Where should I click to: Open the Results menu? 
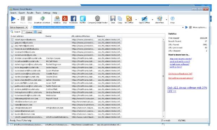(x=30, y=13)
